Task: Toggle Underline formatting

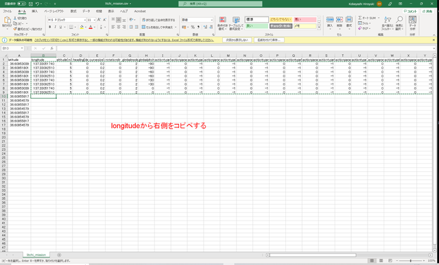Action: point(60,27)
